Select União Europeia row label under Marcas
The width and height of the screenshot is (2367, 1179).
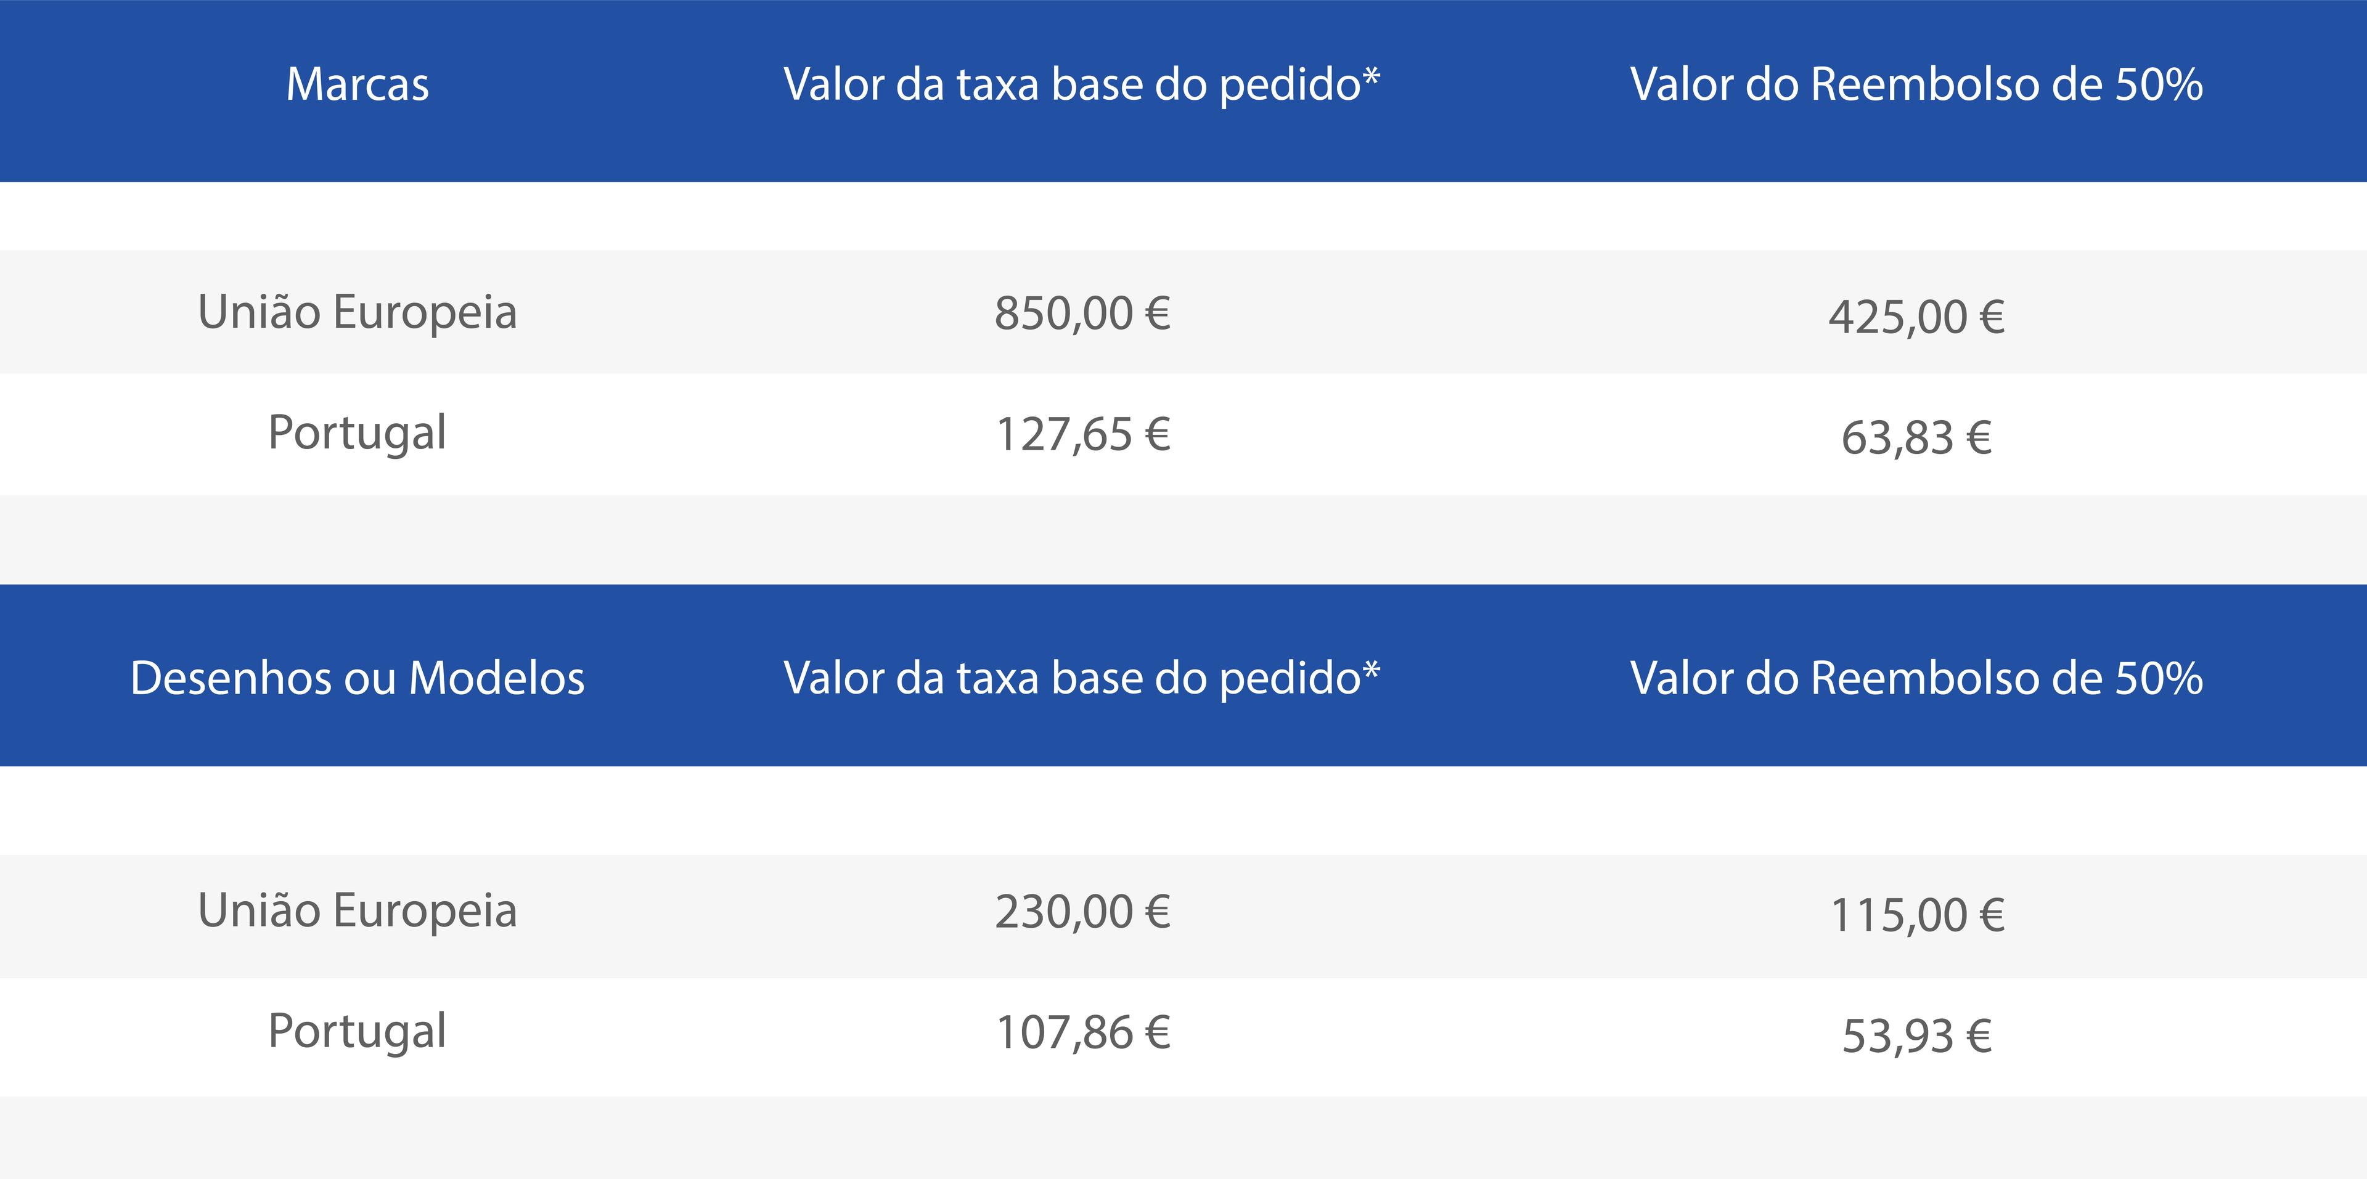(358, 312)
